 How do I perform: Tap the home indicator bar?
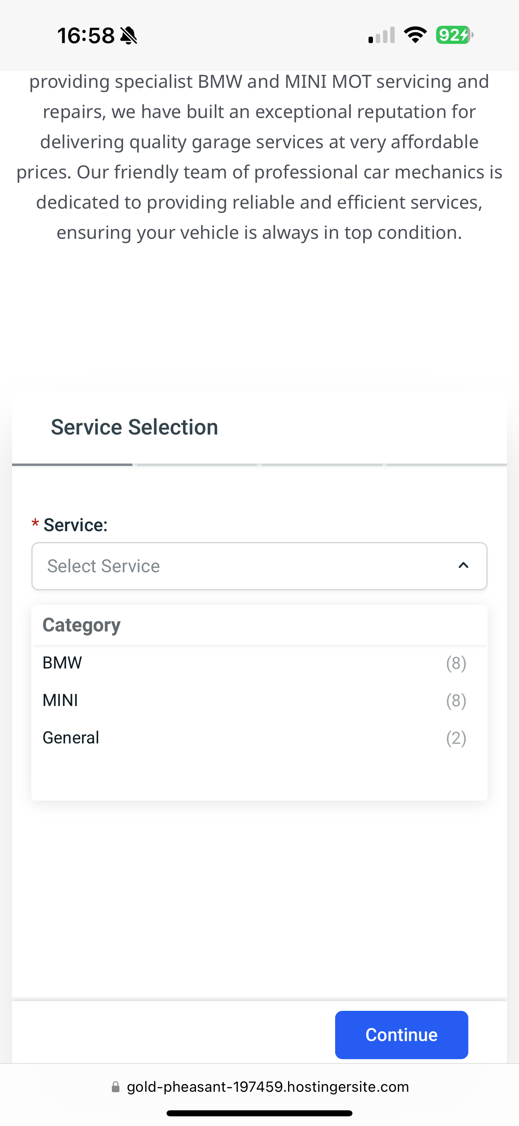tap(259, 1113)
